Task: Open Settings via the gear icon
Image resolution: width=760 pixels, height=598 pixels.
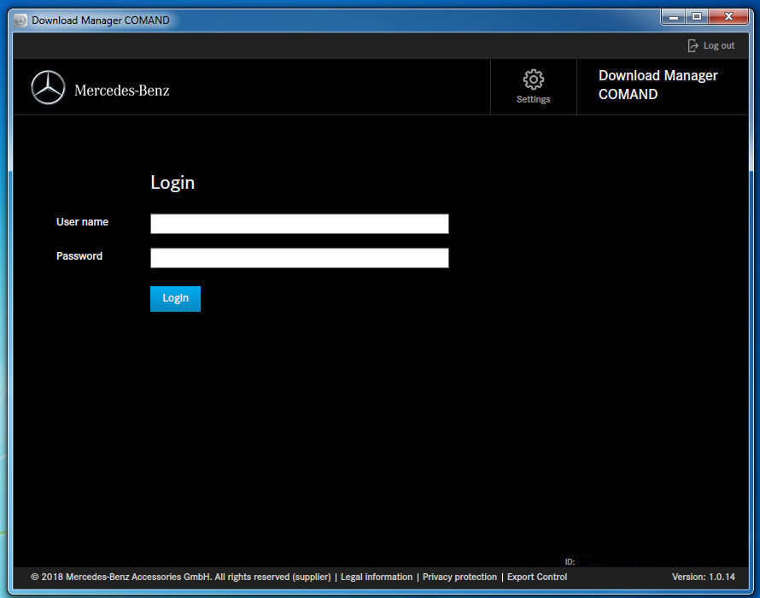Action: tap(533, 79)
